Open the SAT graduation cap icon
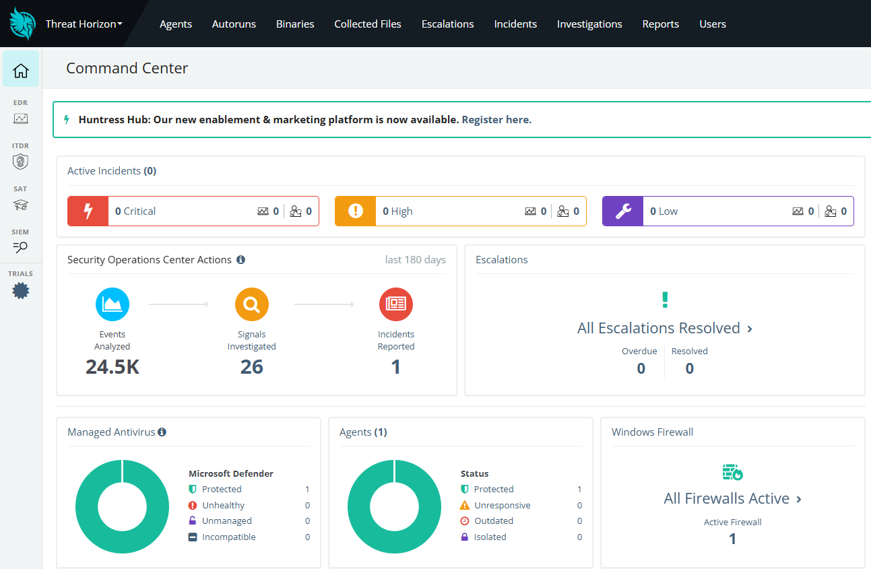Viewport: 871px width, 569px height. coord(21,205)
